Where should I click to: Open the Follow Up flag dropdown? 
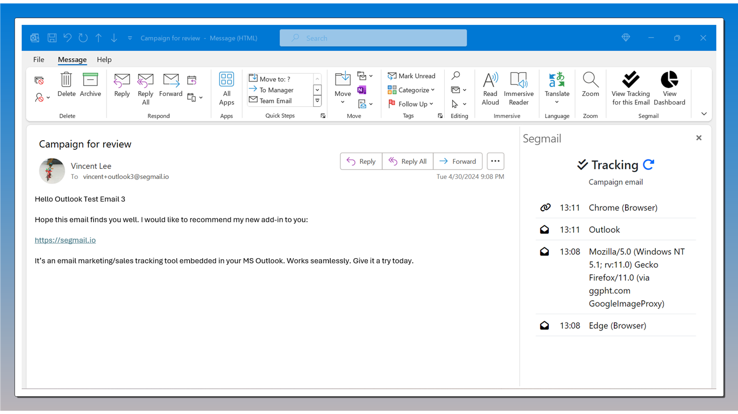click(411, 104)
